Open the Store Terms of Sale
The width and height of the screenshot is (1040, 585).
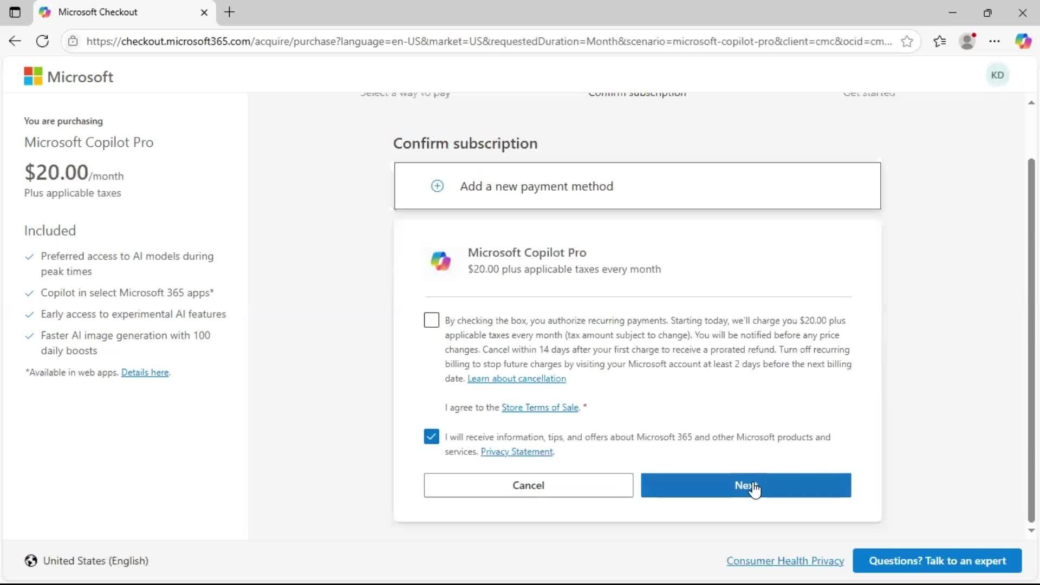539,407
